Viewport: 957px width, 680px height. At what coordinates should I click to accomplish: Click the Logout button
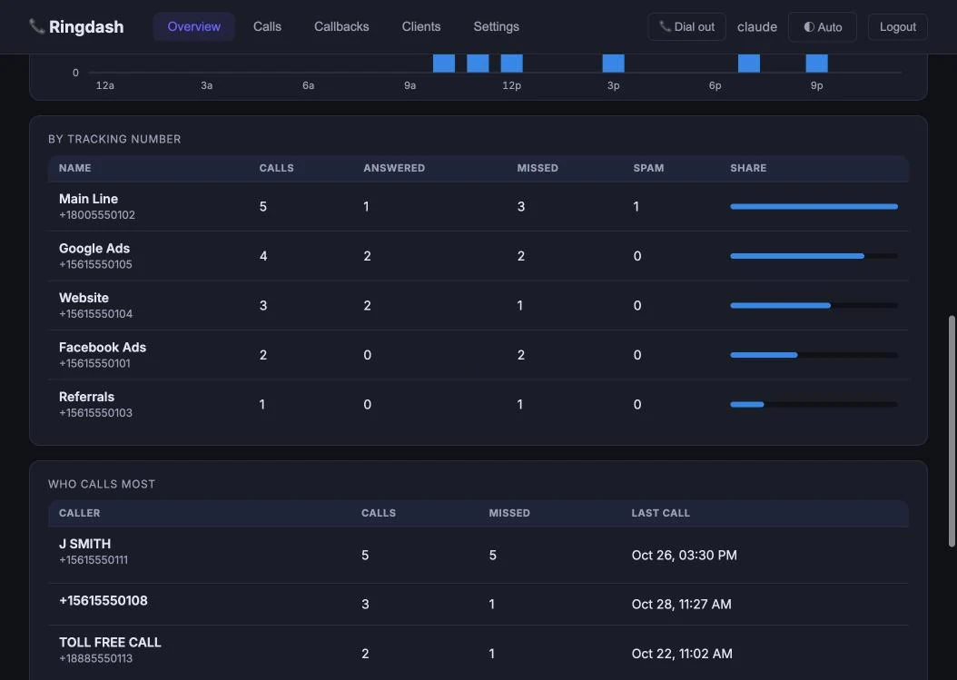click(897, 27)
